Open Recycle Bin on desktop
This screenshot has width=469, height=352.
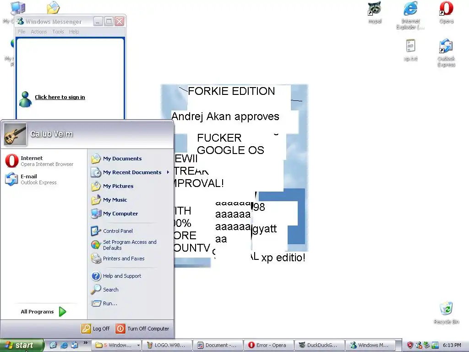tap(446, 313)
